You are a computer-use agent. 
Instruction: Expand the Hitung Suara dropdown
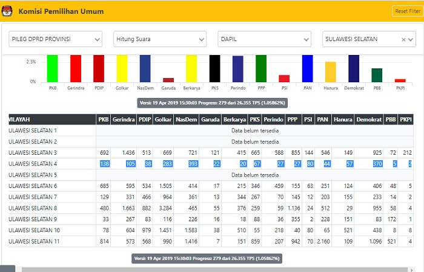point(160,39)
